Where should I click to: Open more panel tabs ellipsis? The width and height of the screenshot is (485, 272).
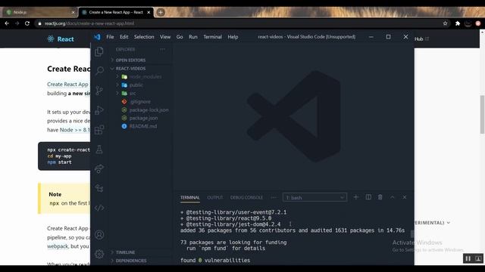(274, 197)
